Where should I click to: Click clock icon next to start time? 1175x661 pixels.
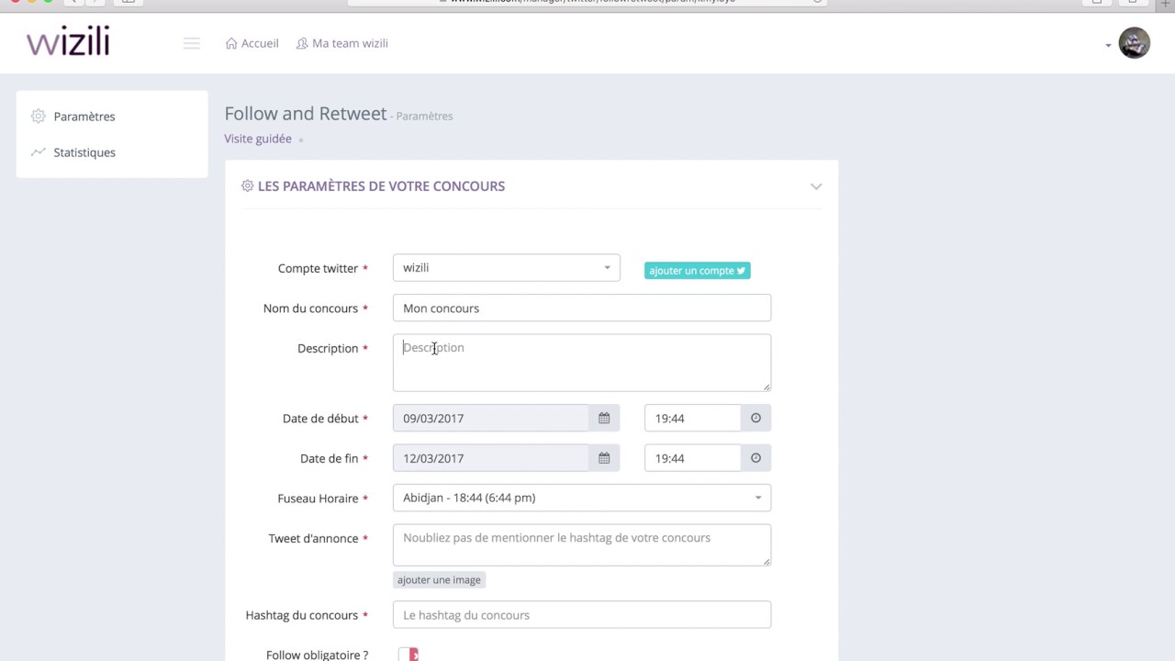[x=755, y=418]
